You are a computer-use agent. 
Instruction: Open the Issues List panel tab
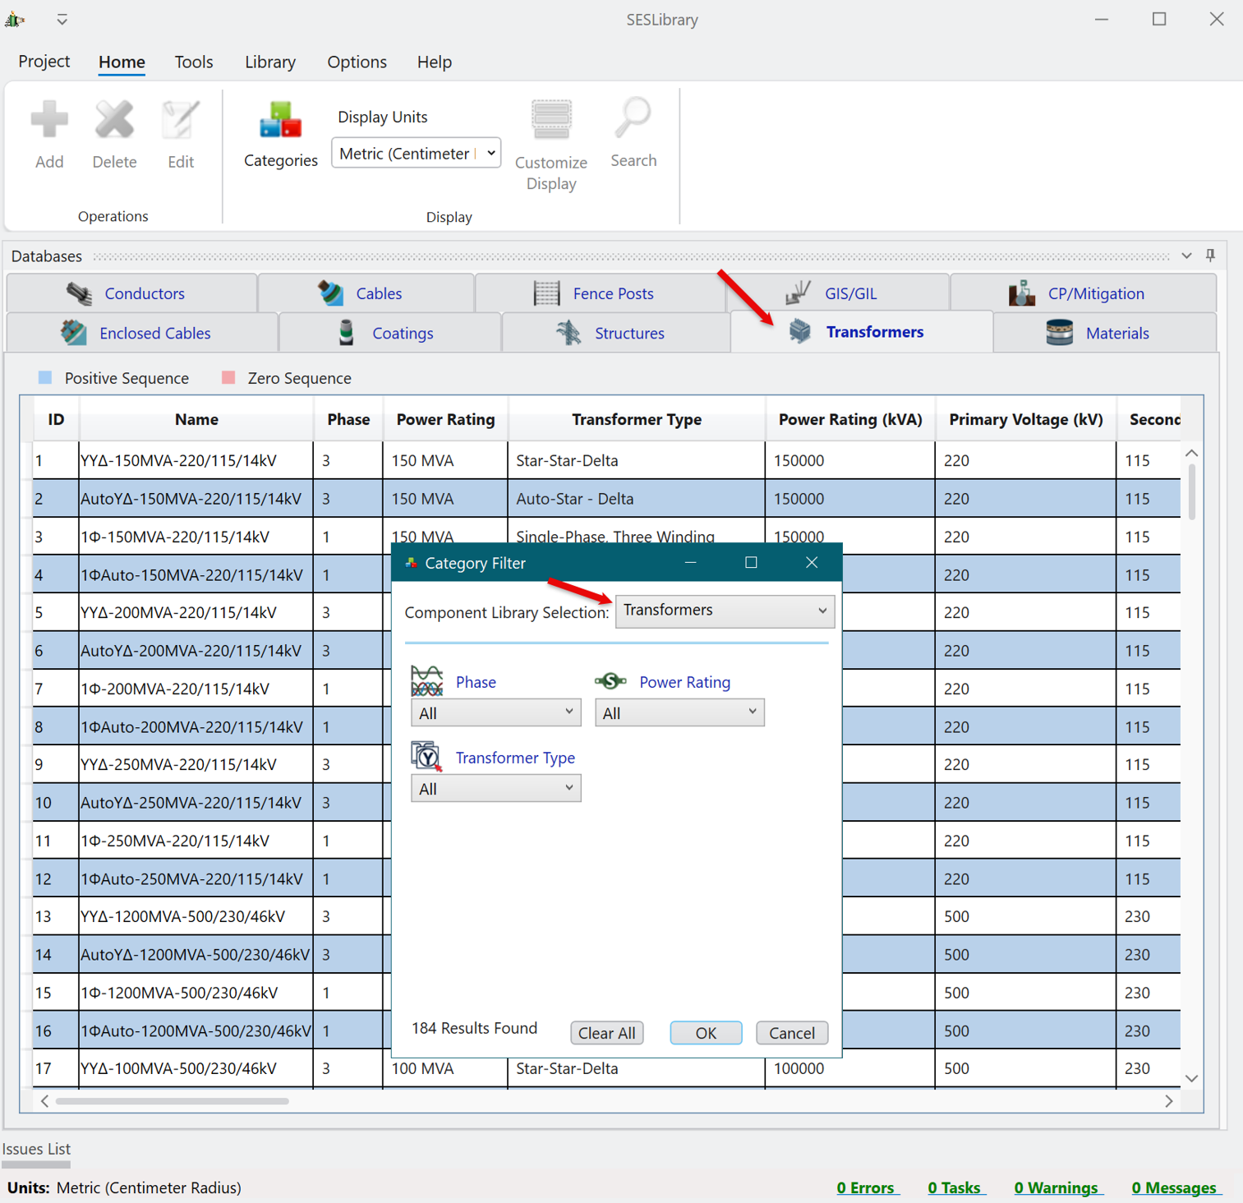pyautogui.click(x=36, y=1149)
